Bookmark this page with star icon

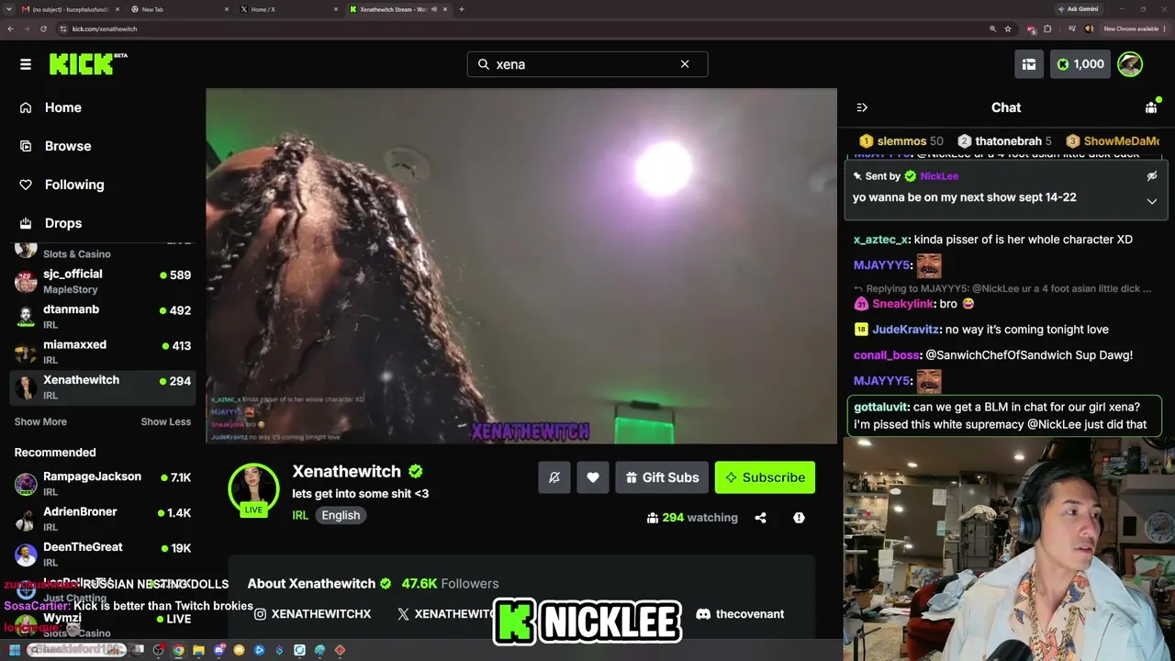tap(1008, 28)
